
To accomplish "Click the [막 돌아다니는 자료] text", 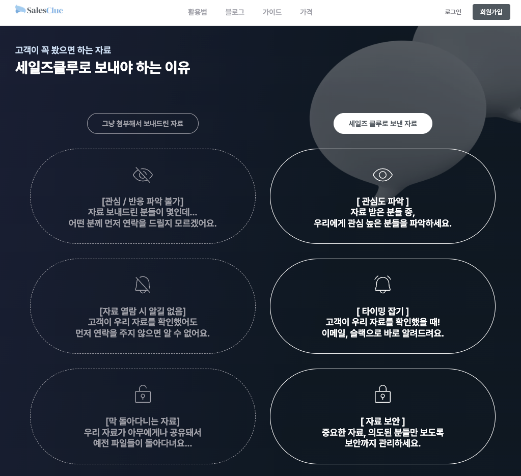I will pyautogui.click(x=143, y=421).
